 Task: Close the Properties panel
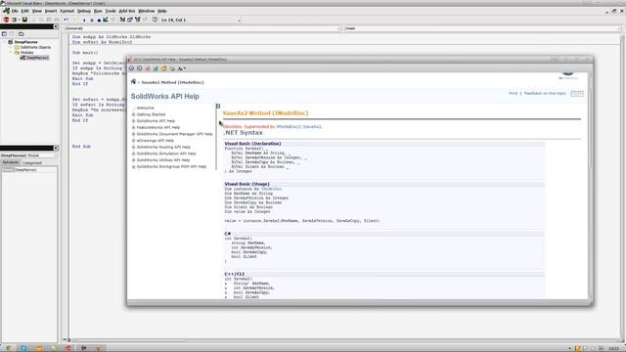(56, 148)
